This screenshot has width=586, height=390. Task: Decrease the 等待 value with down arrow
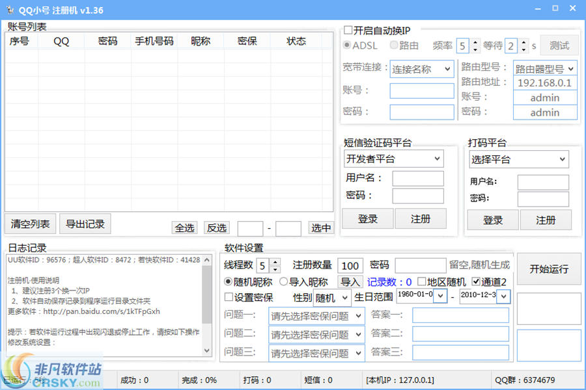coord(523,49)
